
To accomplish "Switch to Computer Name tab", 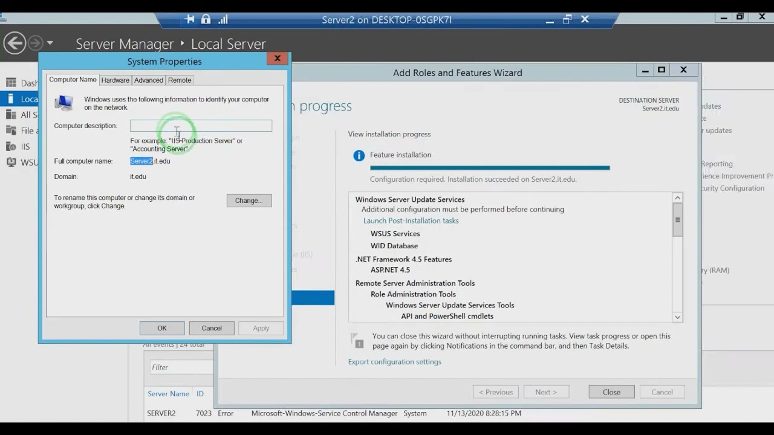I will pos(73,80).
